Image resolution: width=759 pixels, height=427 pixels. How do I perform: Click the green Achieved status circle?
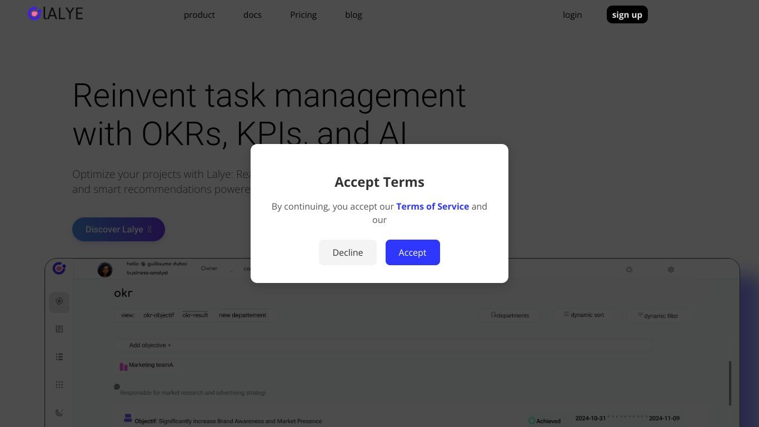532,421
